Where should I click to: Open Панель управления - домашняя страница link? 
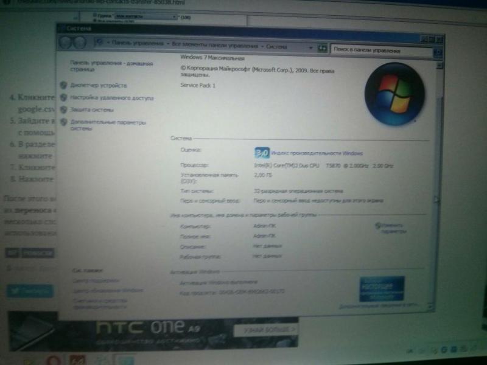click(x=111, y=66)
